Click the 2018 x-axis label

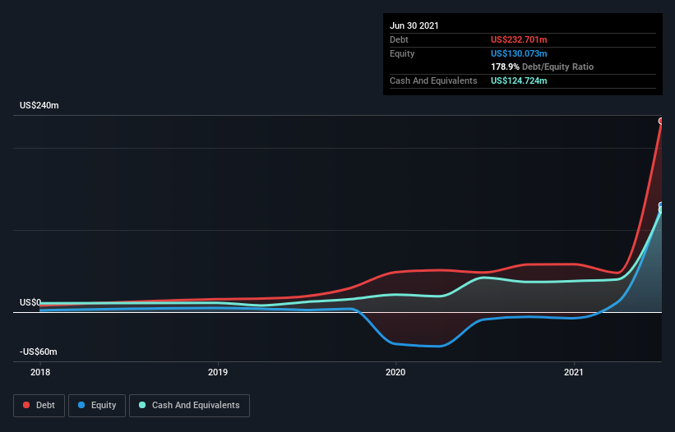click(40, 372)
